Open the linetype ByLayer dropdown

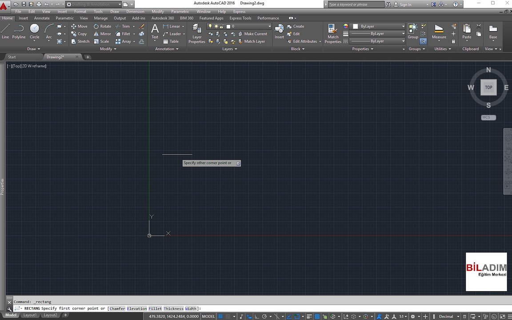tap(377, 41)
